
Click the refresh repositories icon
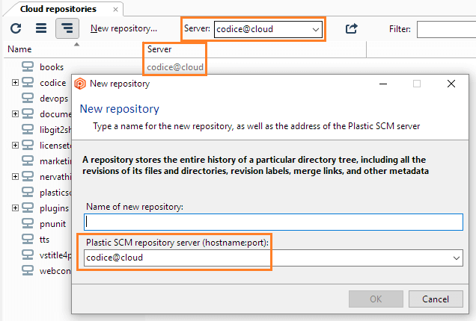click(x=16, y=28)
